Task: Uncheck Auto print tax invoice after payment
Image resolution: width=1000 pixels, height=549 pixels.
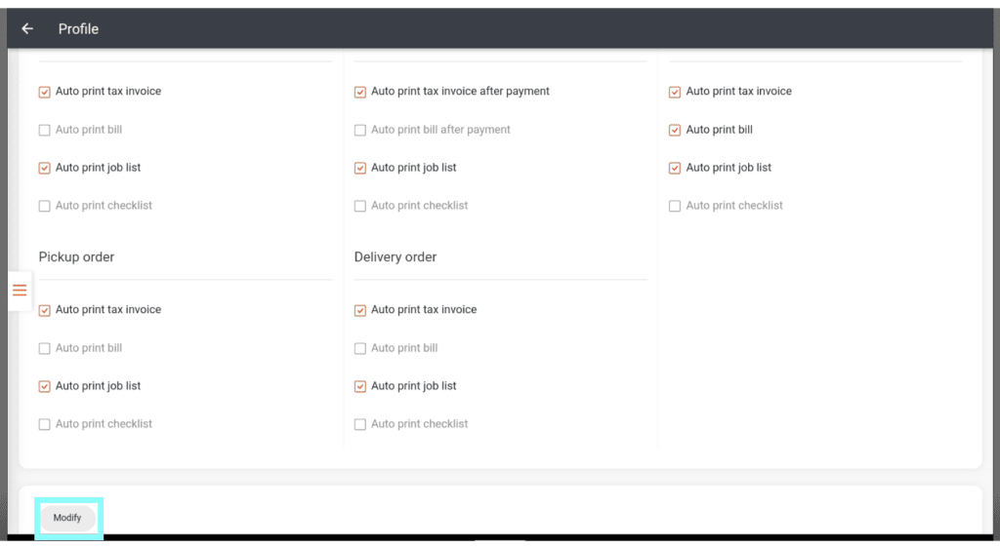Action: click(360, 92)
